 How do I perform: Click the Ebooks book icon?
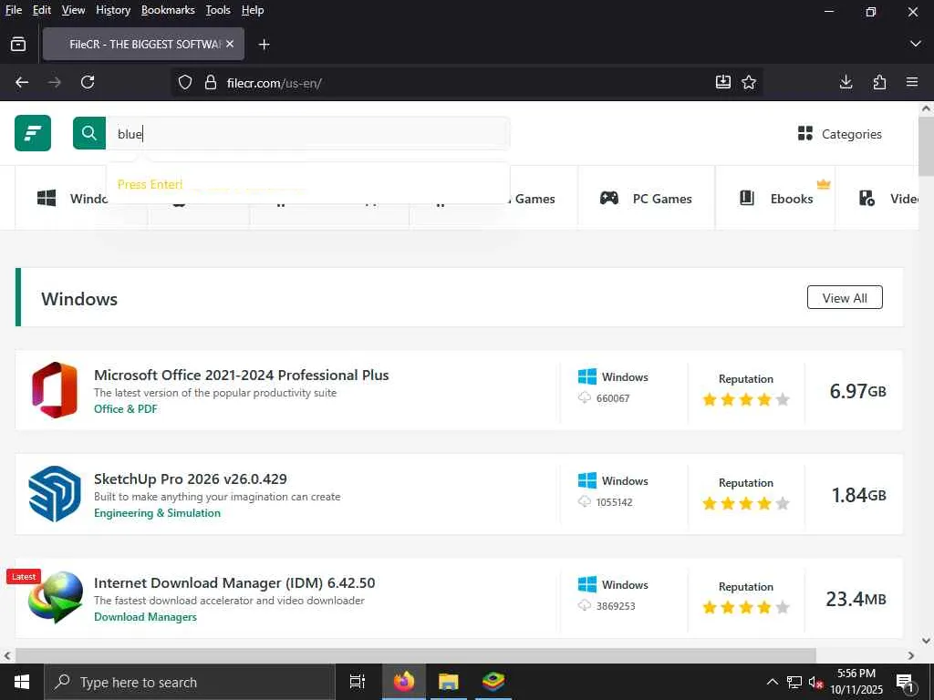[747, 198]
